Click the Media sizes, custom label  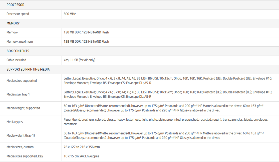click(x=20, y=147)
